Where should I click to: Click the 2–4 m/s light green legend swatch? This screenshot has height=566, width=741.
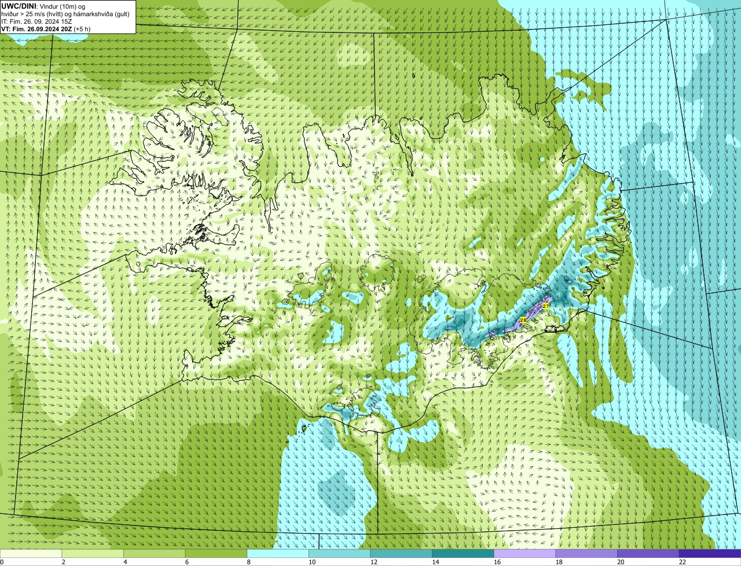tap(93, 553)
